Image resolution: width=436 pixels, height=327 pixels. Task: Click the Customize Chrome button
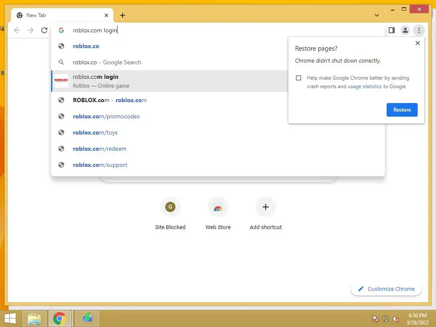[386, 289]
